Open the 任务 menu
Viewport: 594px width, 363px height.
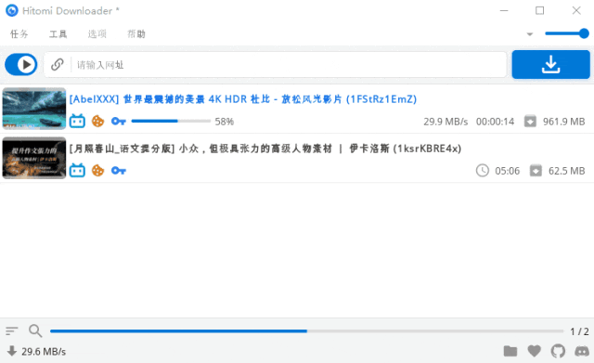pyautogui.click(x=19, y=34)
